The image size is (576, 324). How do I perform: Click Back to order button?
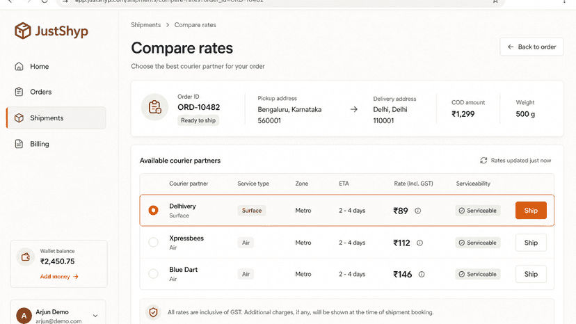[531, 47]
